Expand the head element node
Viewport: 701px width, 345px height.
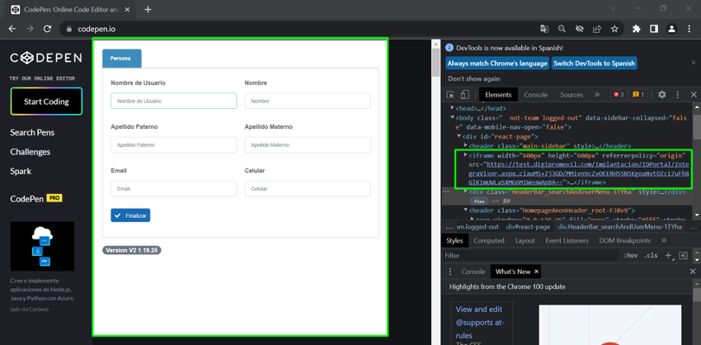(452, 108)
